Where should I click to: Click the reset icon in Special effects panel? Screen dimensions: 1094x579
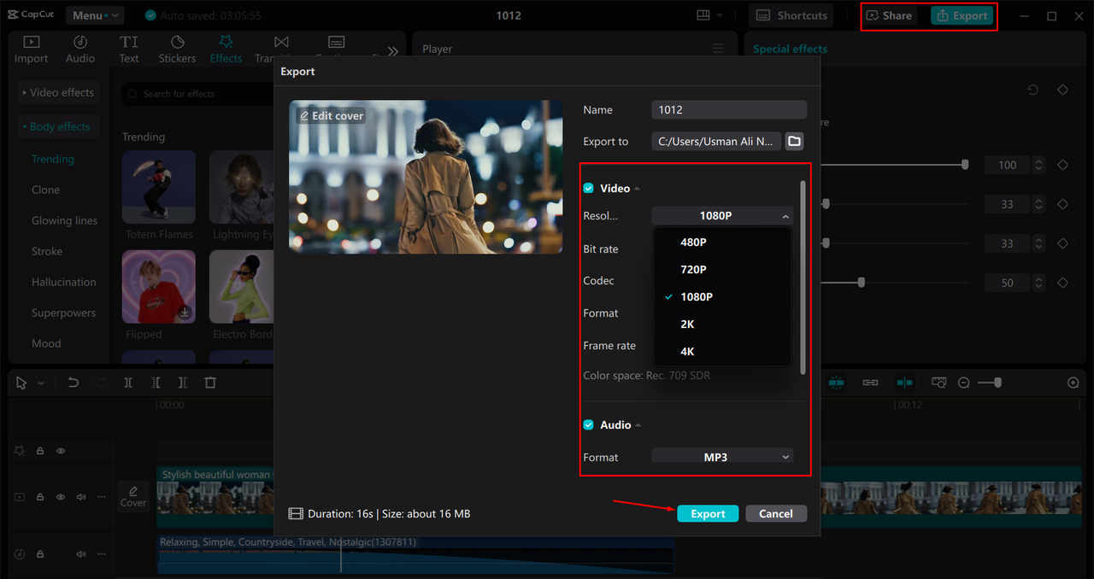(1033, 90)
